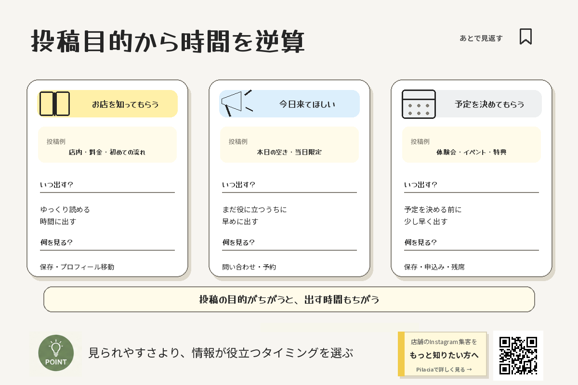Click the QR code image

pos(518,356)
